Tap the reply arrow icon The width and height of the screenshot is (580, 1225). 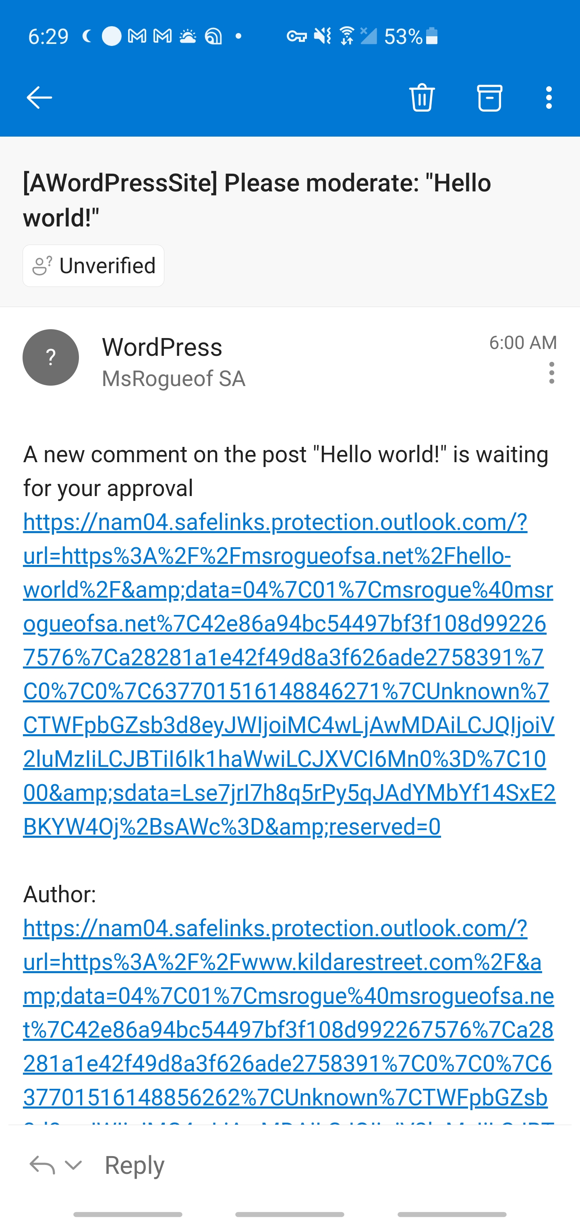pos(42,1165)
